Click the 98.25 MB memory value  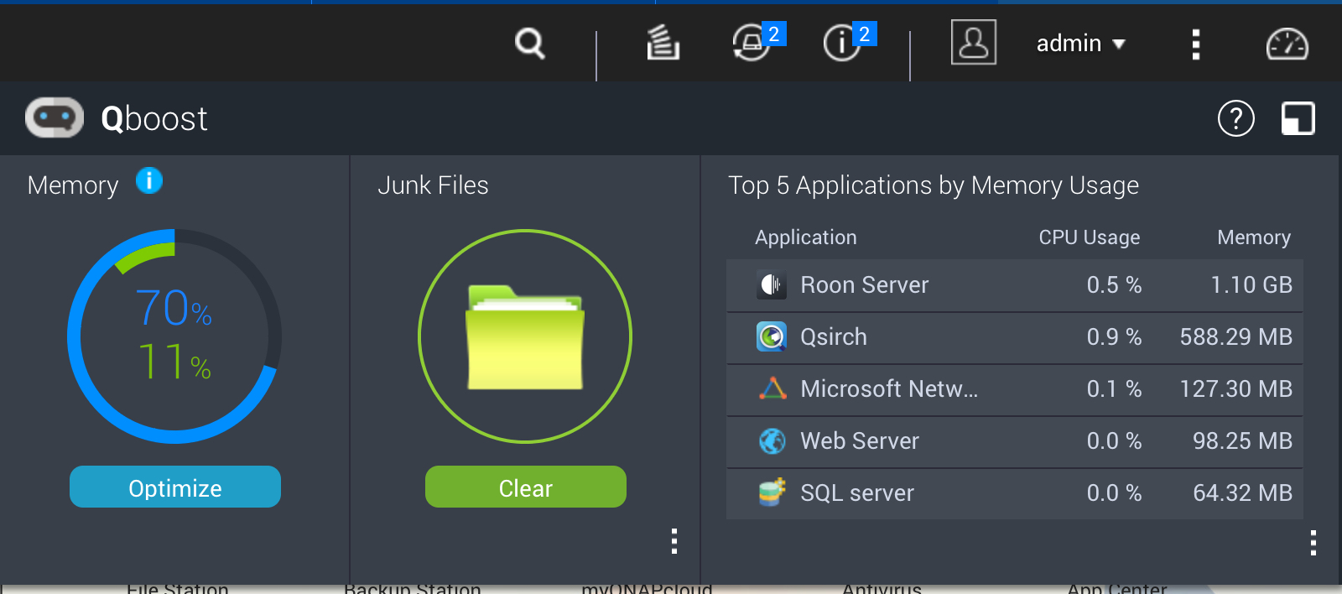click(x=1243, y=441)
